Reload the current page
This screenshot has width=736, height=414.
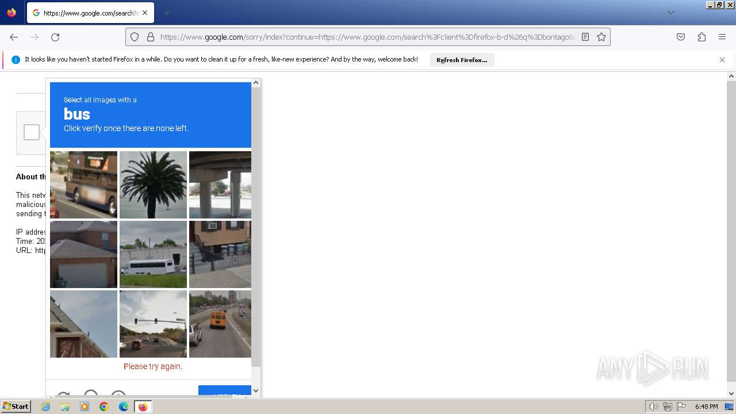pos(55,37)
